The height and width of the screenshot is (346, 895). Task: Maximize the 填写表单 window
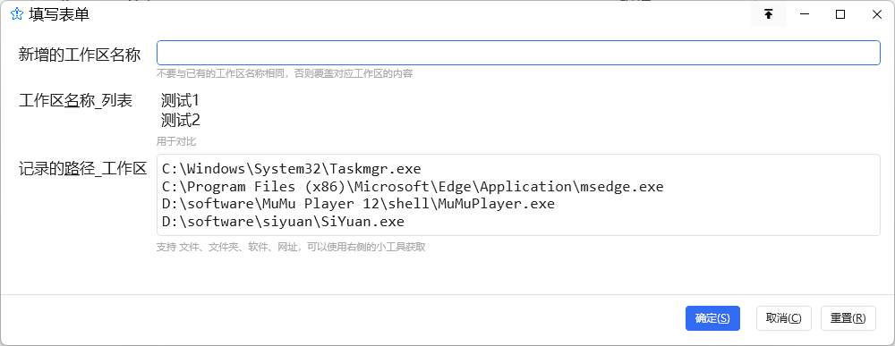click(840, 15)
